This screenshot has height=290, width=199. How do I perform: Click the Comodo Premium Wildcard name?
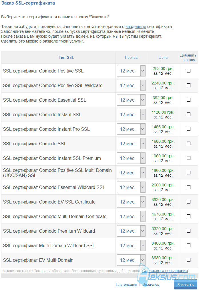(x=49, y=231)
